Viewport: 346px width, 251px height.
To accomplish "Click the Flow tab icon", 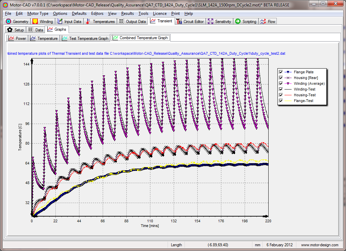I will click(263, 21).
